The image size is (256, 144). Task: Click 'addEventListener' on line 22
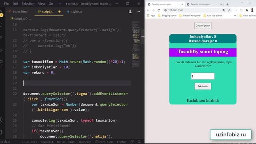pos(110,94)
